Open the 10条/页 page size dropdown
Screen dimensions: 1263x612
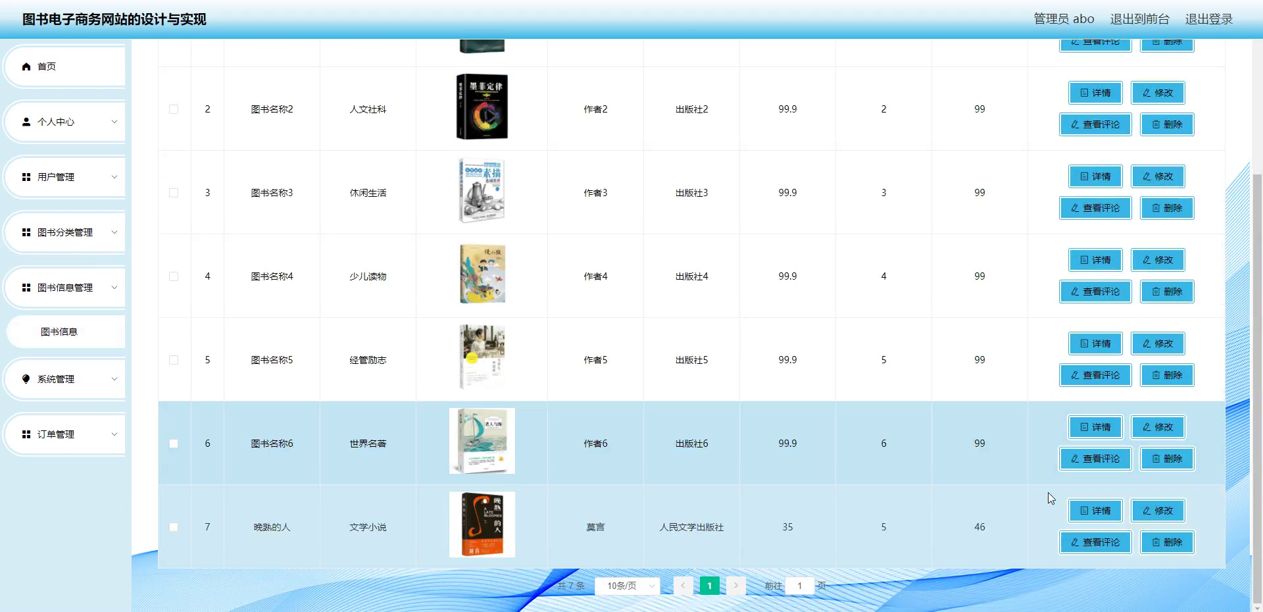(x=628, y=586)
